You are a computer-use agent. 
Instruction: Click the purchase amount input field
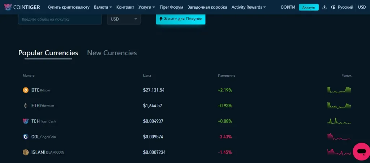pos(60,19)
